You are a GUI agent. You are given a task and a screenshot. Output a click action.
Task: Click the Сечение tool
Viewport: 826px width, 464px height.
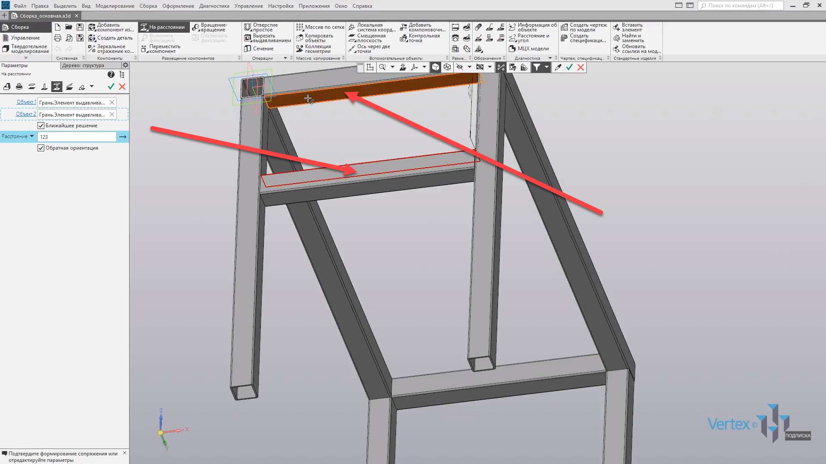(x=259, y=49)
